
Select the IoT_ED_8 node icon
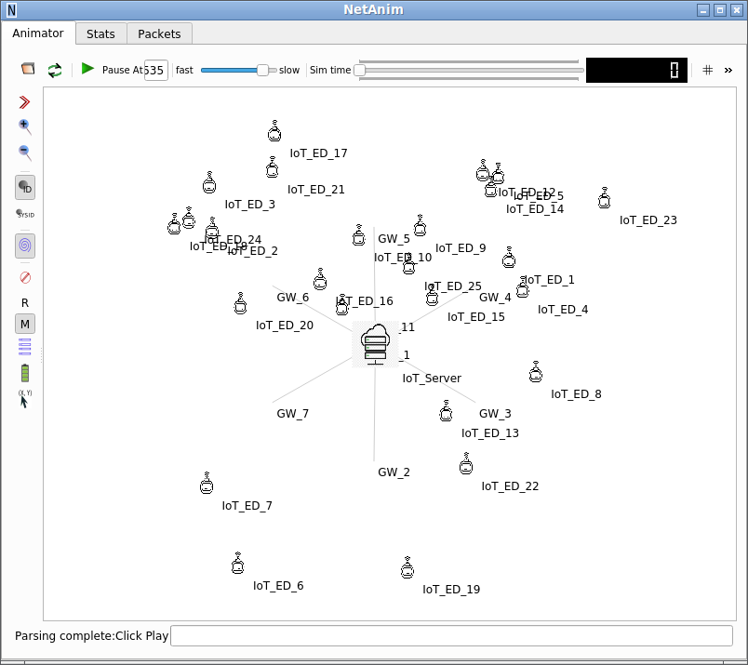536,372
